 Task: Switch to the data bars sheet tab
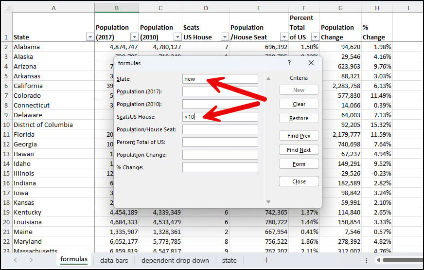[114, 260]
